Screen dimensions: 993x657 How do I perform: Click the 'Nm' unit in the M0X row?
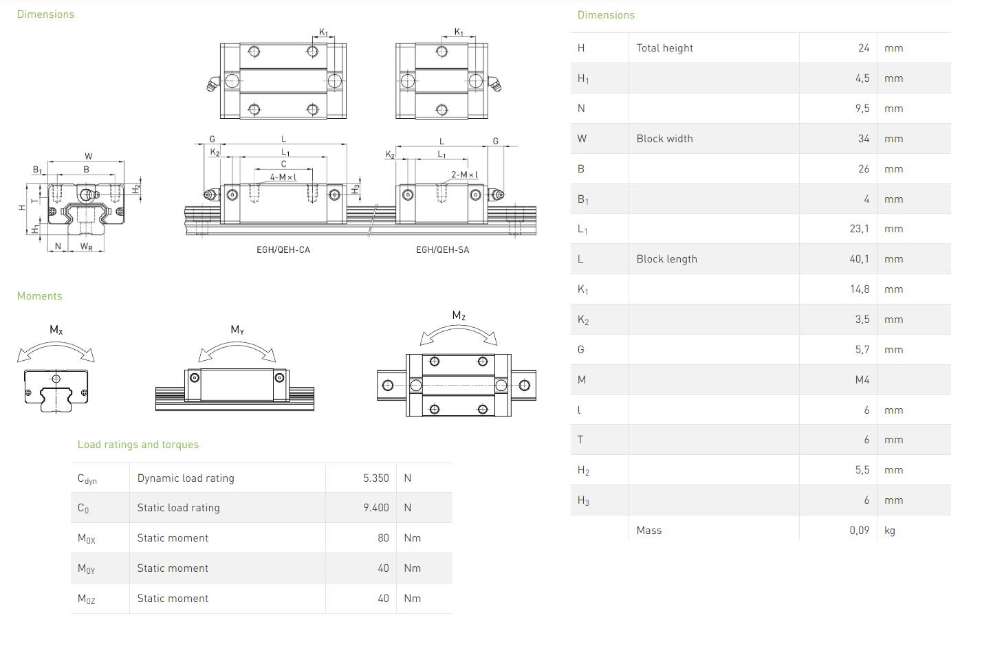click(412, 538)
